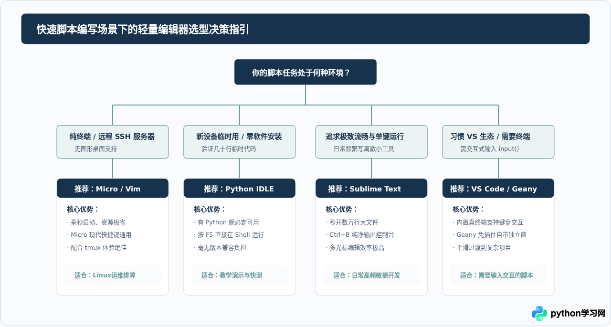Click '核心优势：' in the VS Code / Geany card
Image resolution: width=611 pixels, height=327 pixels.
[x=469, y=209]
